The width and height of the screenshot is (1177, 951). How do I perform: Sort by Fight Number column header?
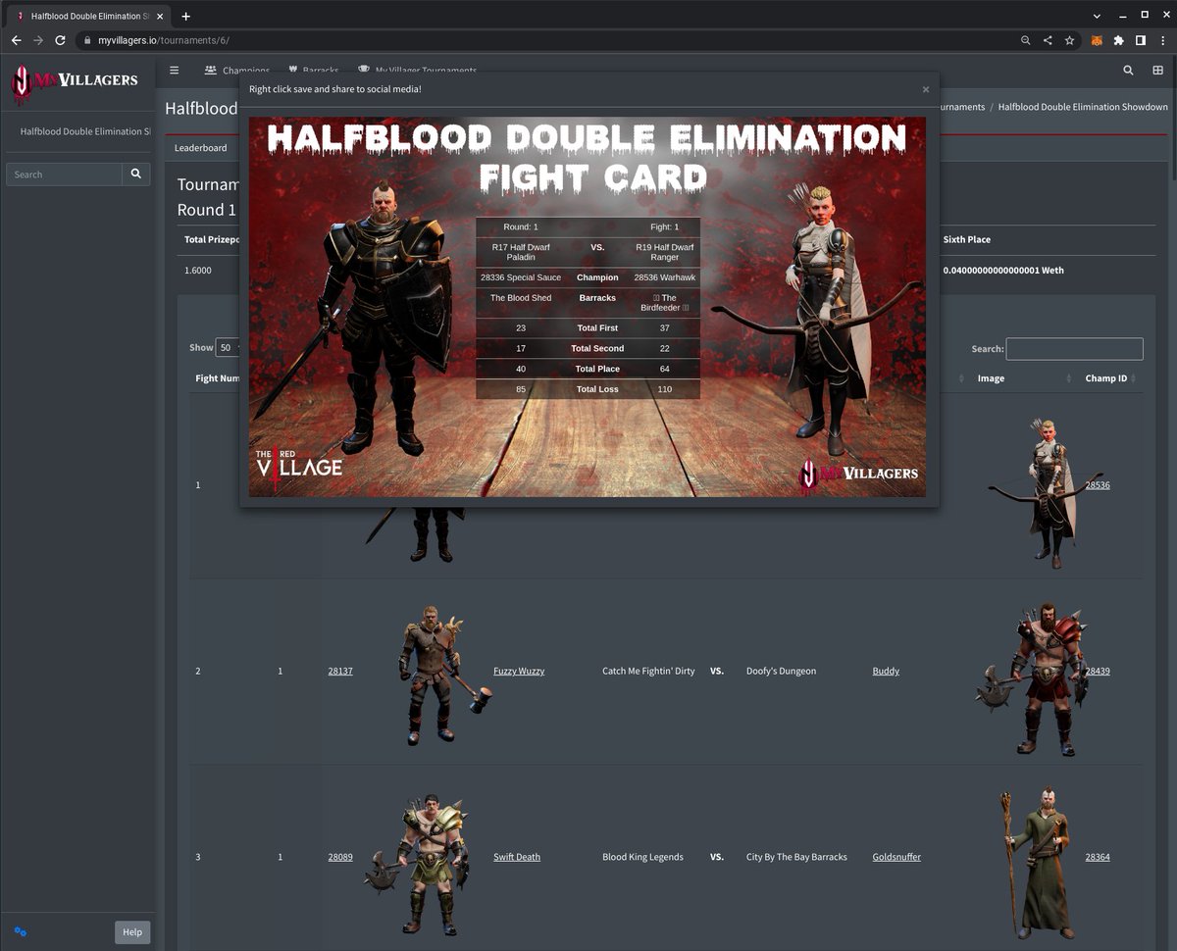216,378
